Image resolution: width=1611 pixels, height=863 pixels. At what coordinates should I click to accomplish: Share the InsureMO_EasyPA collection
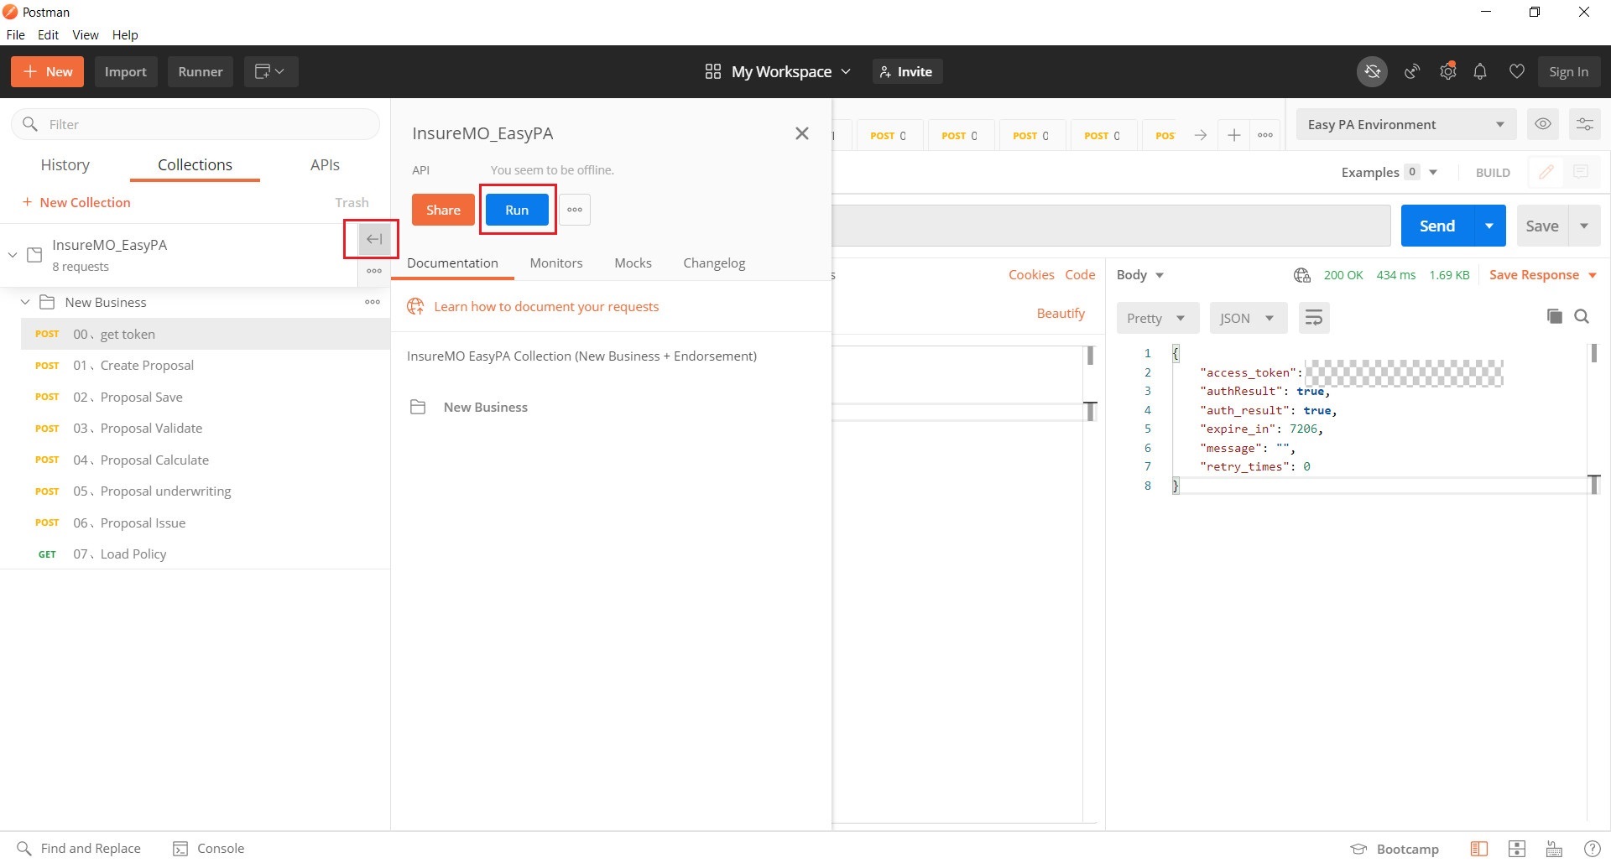(x=443, y=210)
